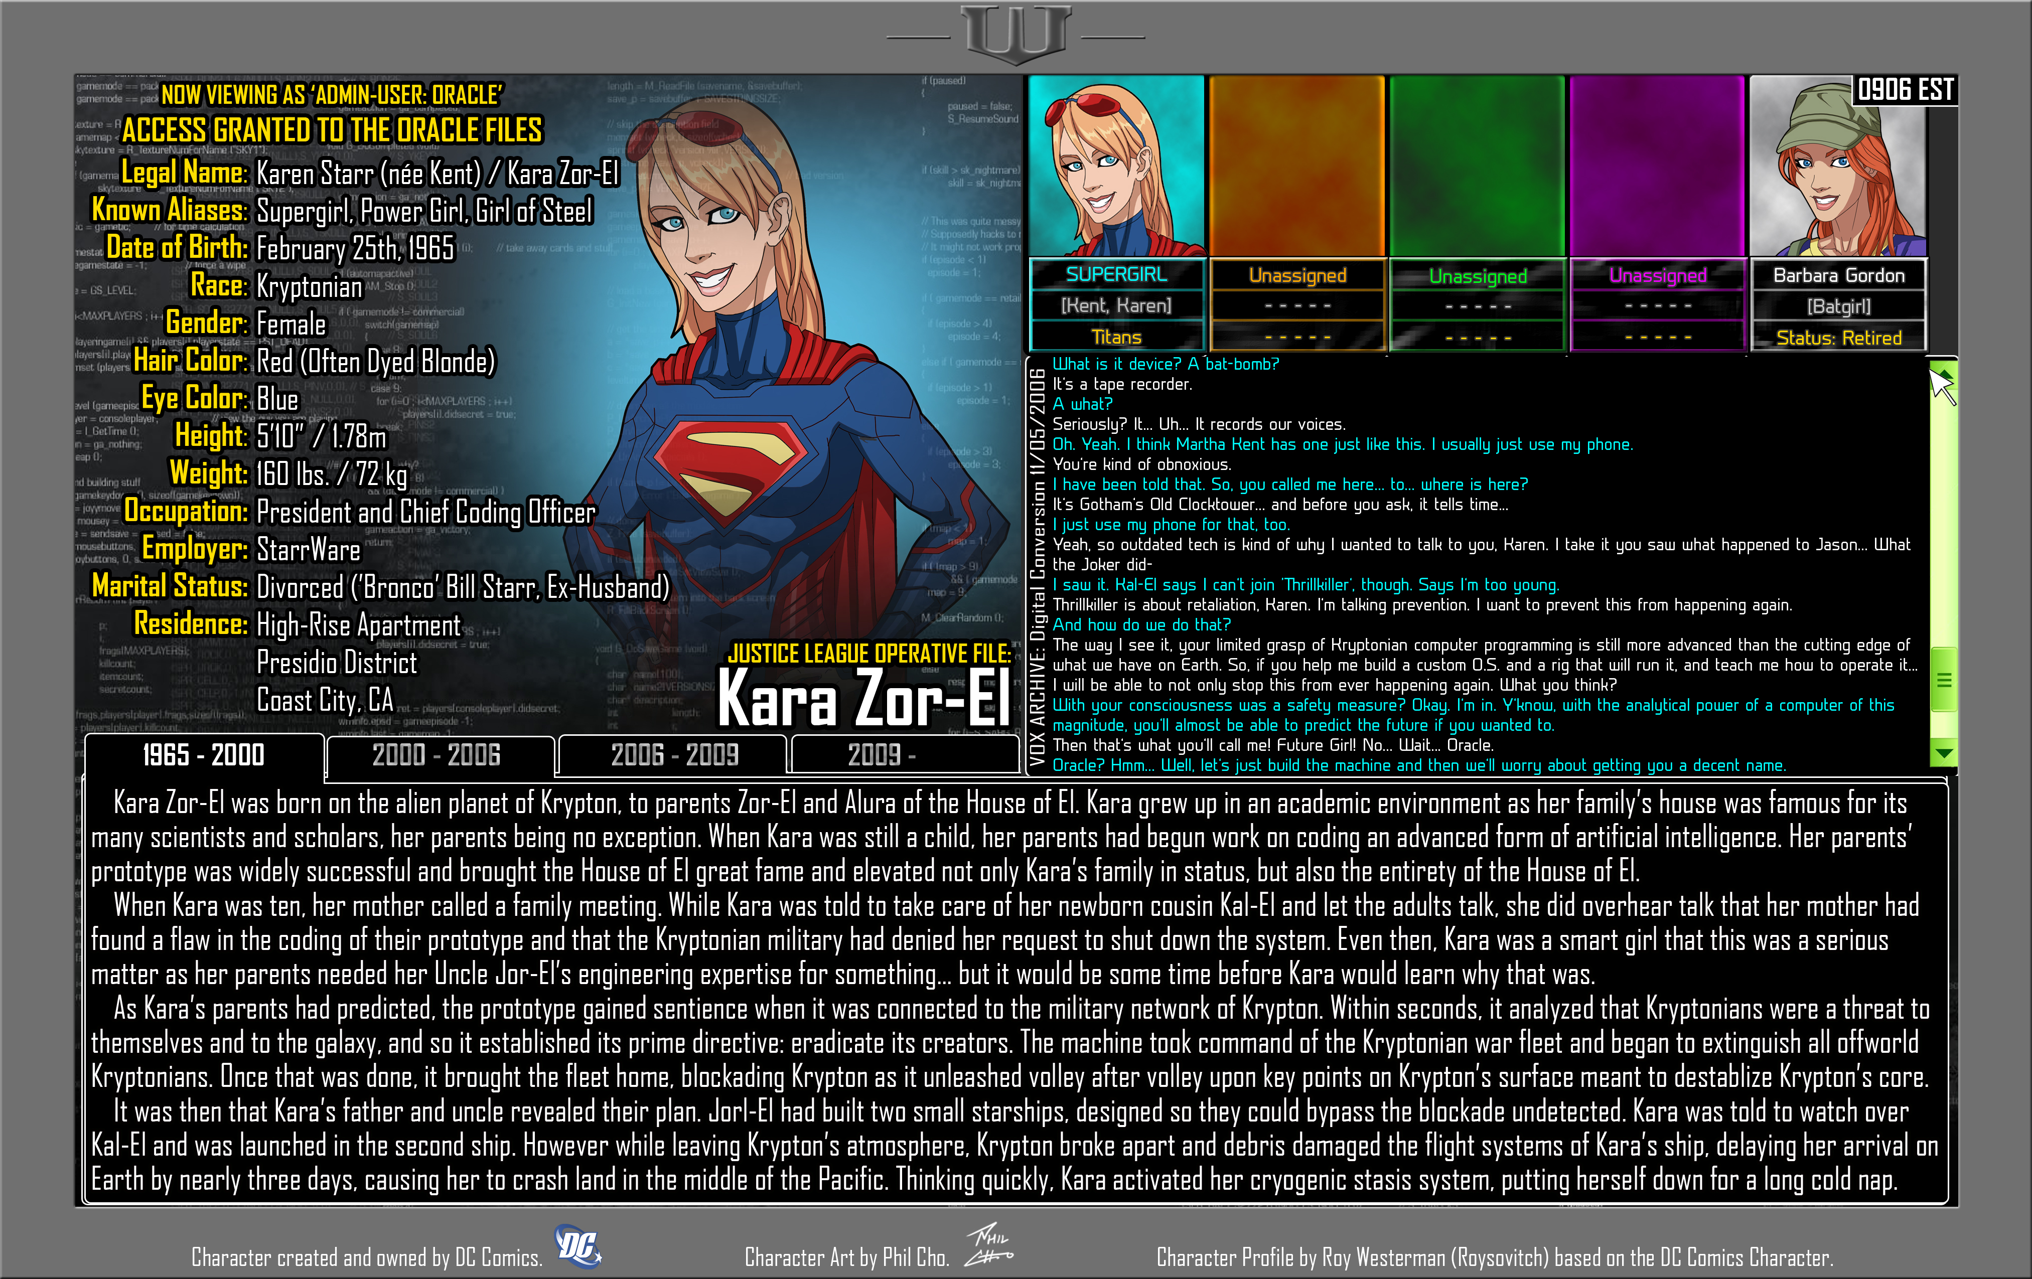The width and height of the screenshot is (2032, 1279).
Task: Click 'Character Art by Phil Cho.' credit
Action: tap(847, 1257)
